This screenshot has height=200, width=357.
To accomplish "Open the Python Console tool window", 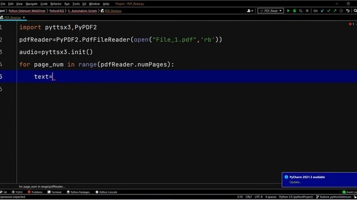I will (106, 192).
